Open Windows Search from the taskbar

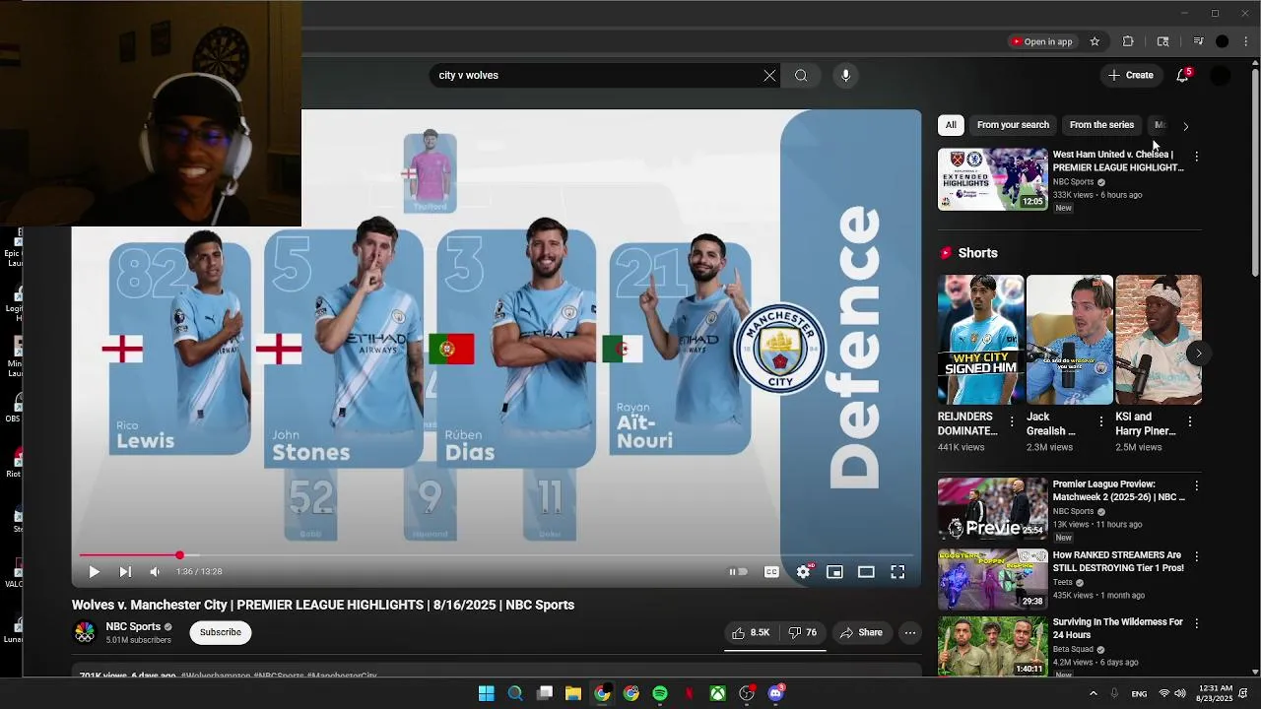click(x=515, y=693)
